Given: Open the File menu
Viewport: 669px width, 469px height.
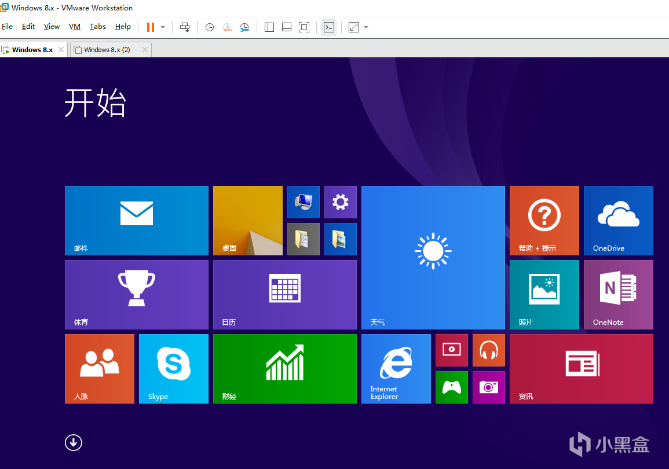Looking at the screenshot, I should (8, 27).
